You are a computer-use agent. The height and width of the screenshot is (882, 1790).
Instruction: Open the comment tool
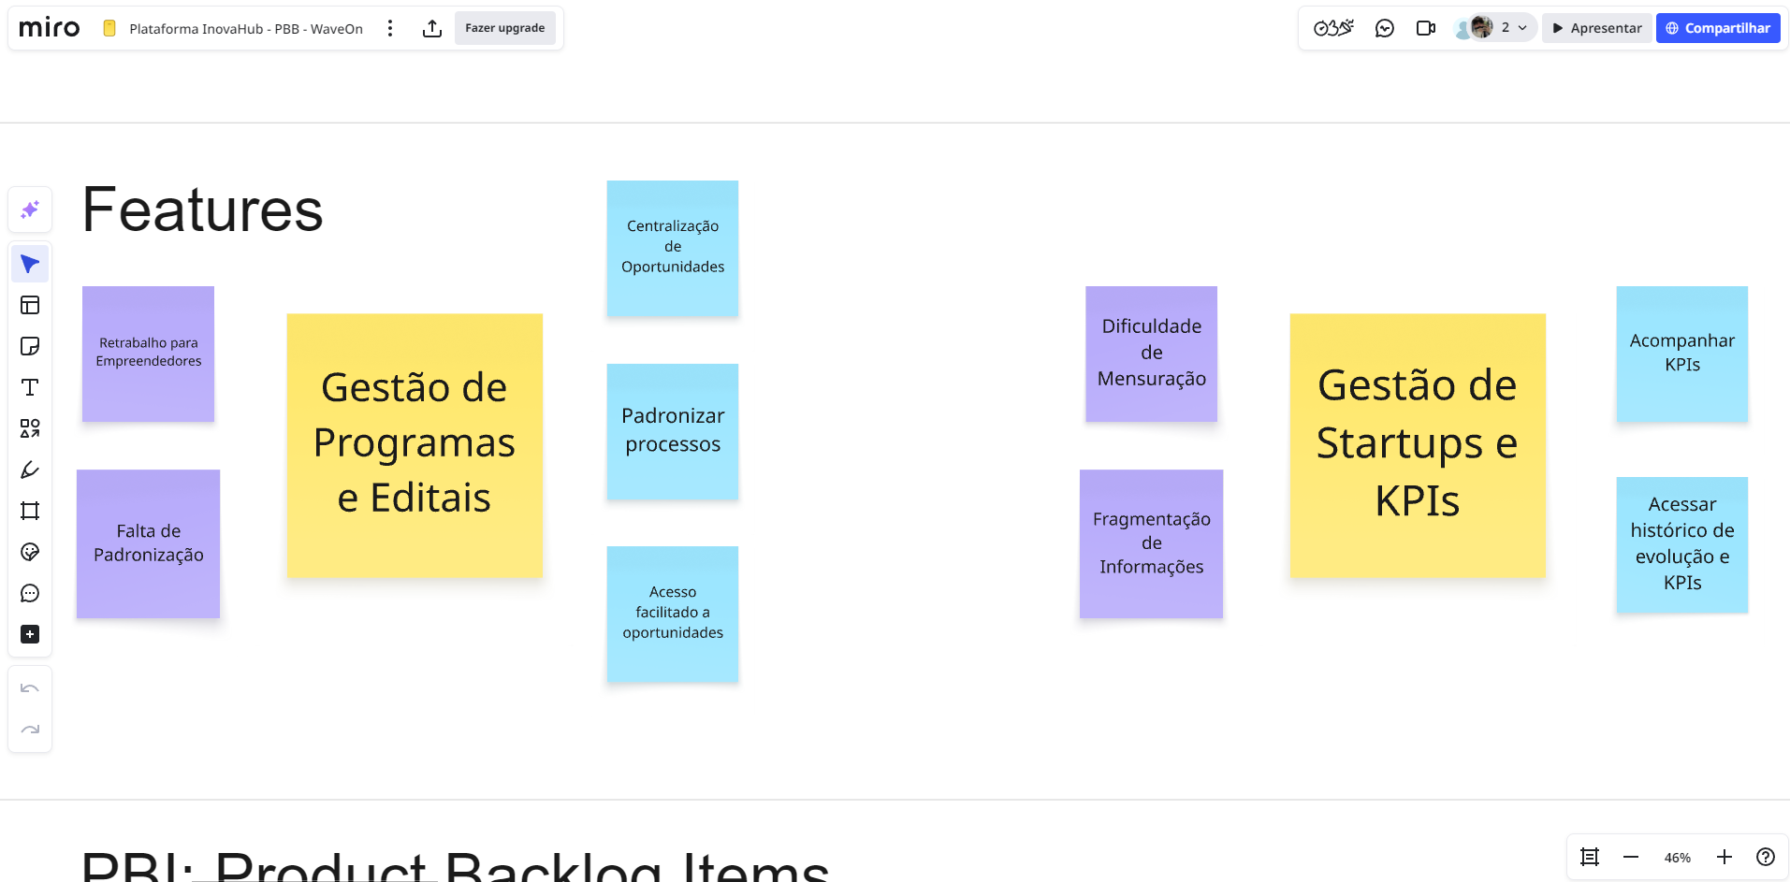pos(30,593)
